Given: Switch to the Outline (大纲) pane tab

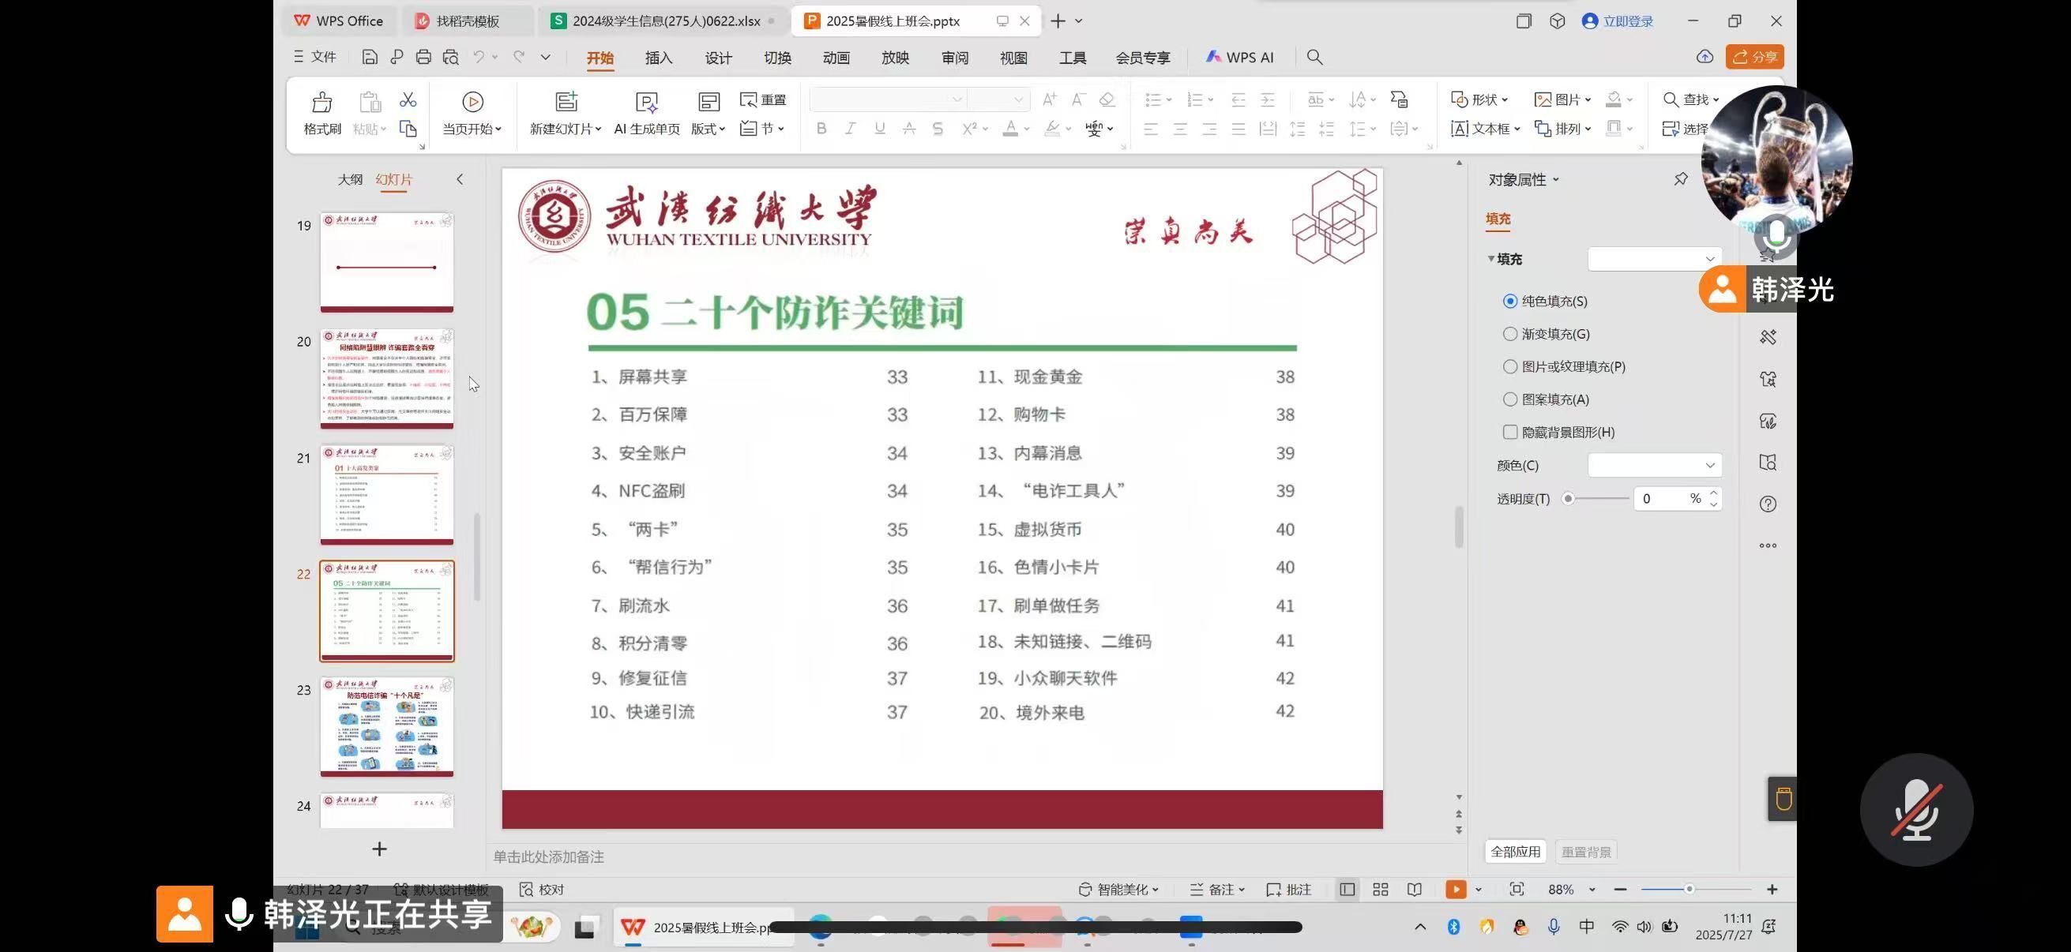Looking at the screenshot, I should tap(350, 179).
